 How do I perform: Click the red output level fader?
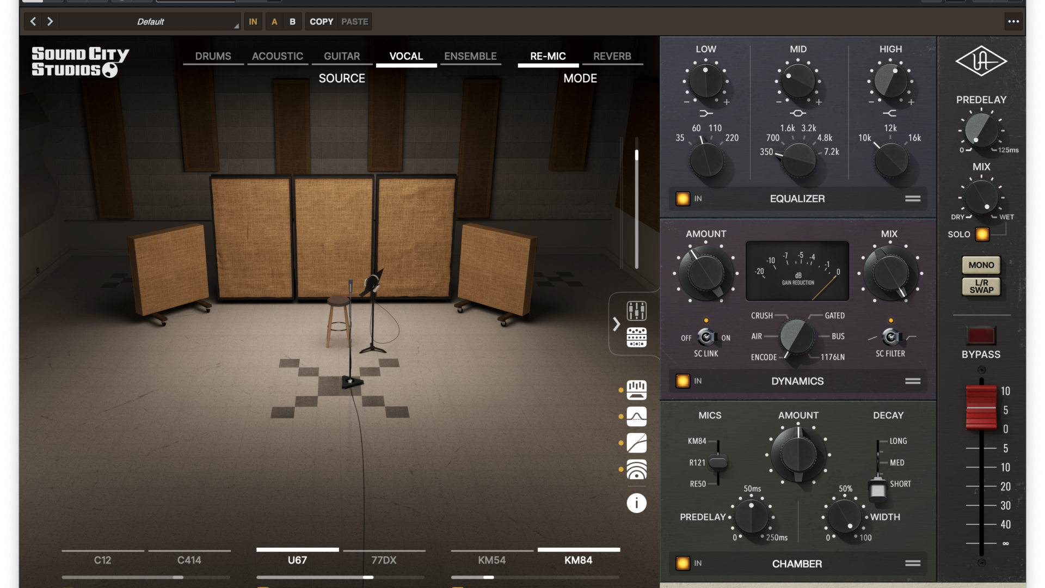[981, 407]
